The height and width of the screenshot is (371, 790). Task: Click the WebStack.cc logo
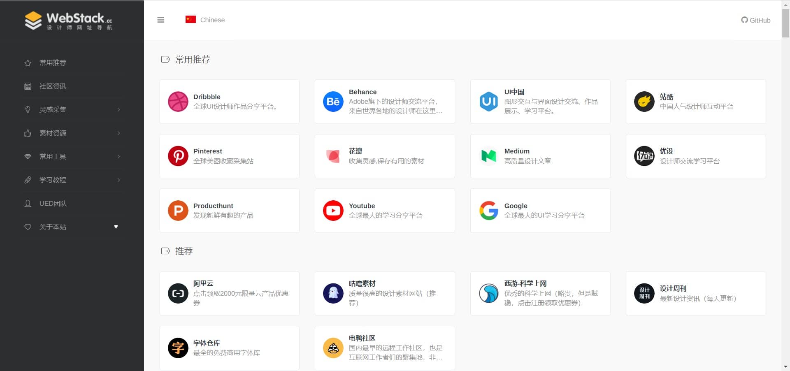point(68,20)
